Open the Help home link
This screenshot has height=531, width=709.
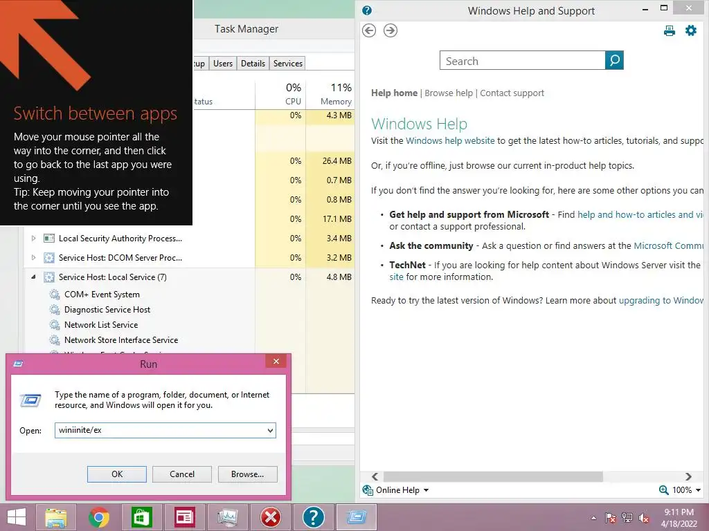pyautogui.click(x=394, y=93)
